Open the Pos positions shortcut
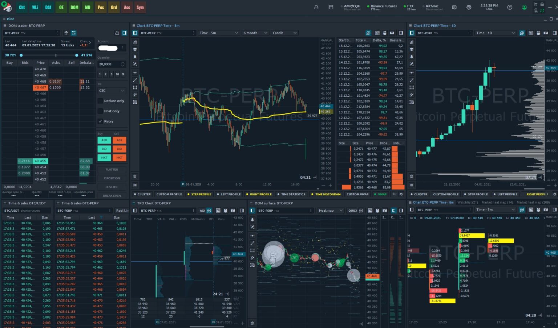Image resolution: width=558 pixels, height=328 pixels. (101, 7)
